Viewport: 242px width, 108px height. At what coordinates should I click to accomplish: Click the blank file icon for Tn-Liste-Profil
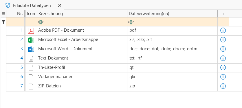tap(31, 68)
